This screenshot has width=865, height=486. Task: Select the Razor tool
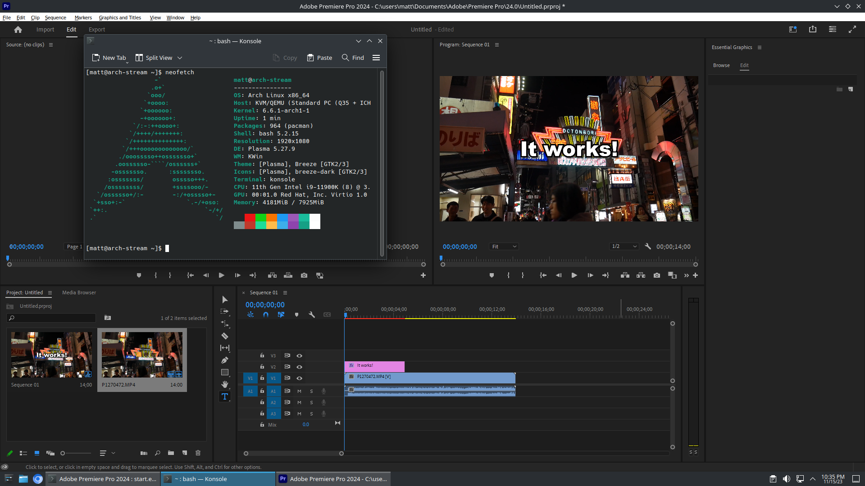[x=225, y=336]
